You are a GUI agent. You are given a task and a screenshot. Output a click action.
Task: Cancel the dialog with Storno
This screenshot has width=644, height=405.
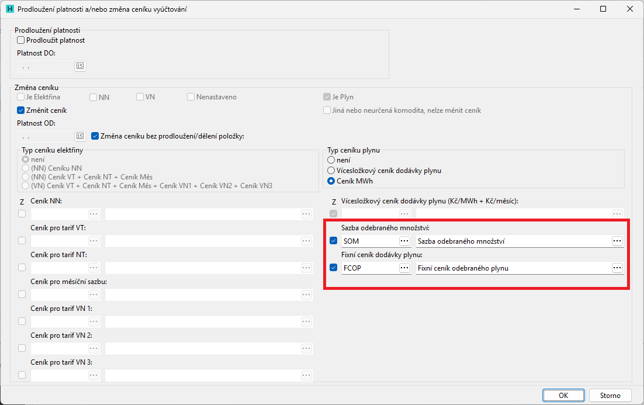coord(610,395)
